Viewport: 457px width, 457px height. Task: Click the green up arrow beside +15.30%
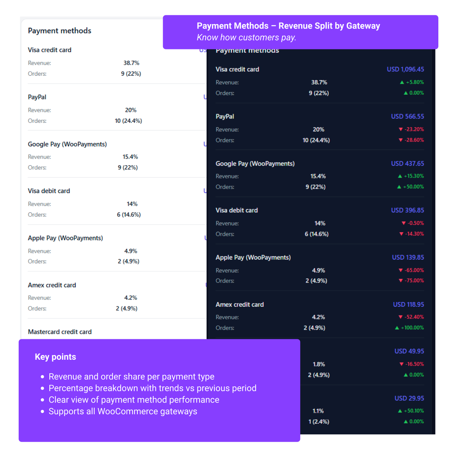[x=400, y=176]
